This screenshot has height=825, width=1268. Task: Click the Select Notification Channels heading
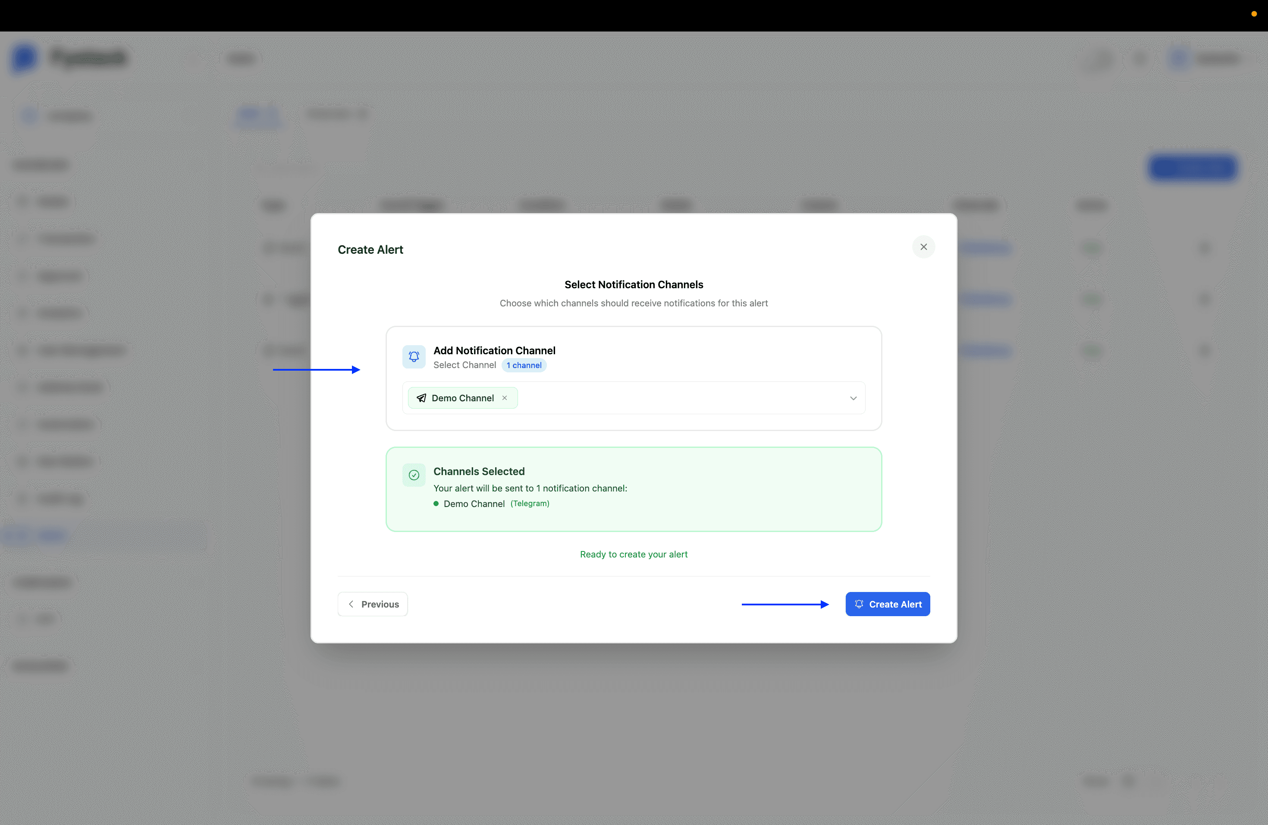634,284
